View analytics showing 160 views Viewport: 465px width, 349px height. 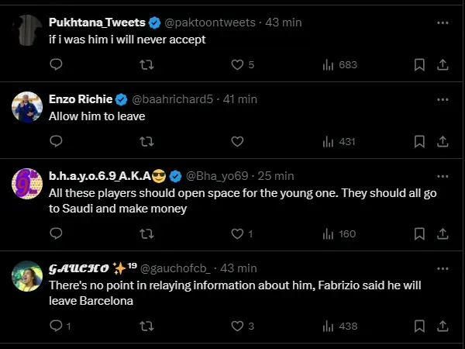pos(339,233)
